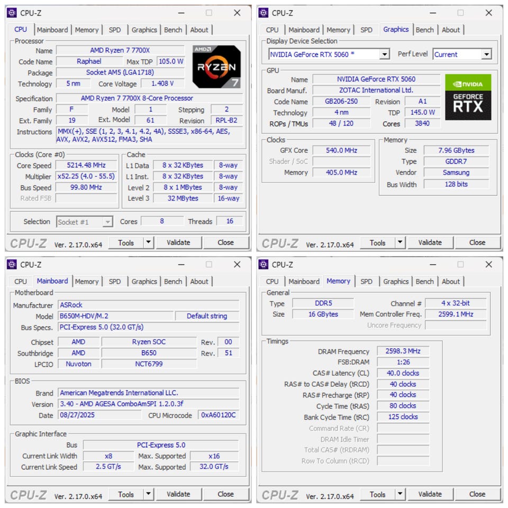Switch to Memory tab in the Mainboard window

(x=86, y=282)
